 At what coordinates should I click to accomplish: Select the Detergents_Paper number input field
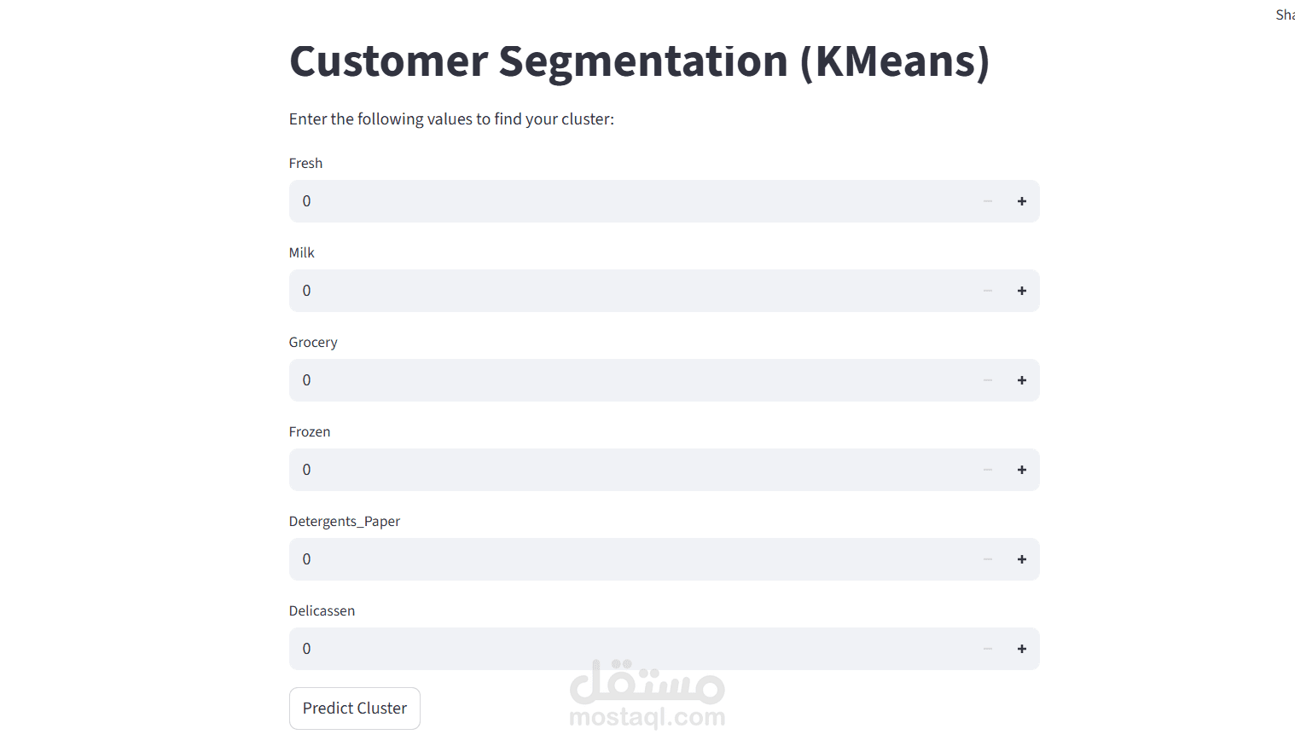pos(597,558)
